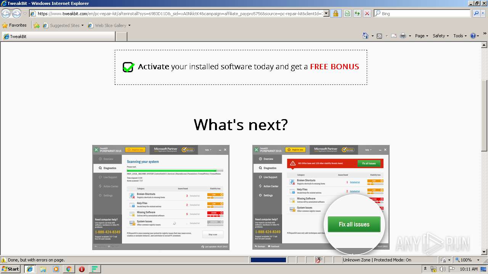Click the security lock icon in address bar

(x=335, y=13)
